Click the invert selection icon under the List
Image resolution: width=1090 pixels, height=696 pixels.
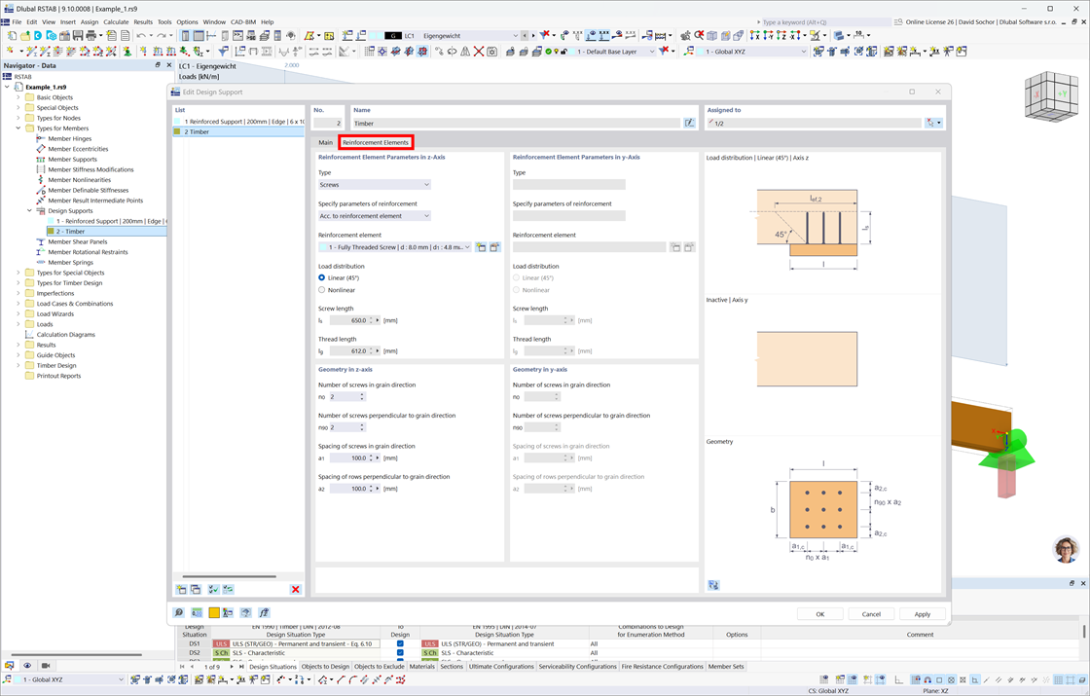pyautogui.click(x=228, y=589)
